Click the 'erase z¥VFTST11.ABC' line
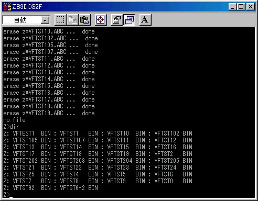 [49, 59]
